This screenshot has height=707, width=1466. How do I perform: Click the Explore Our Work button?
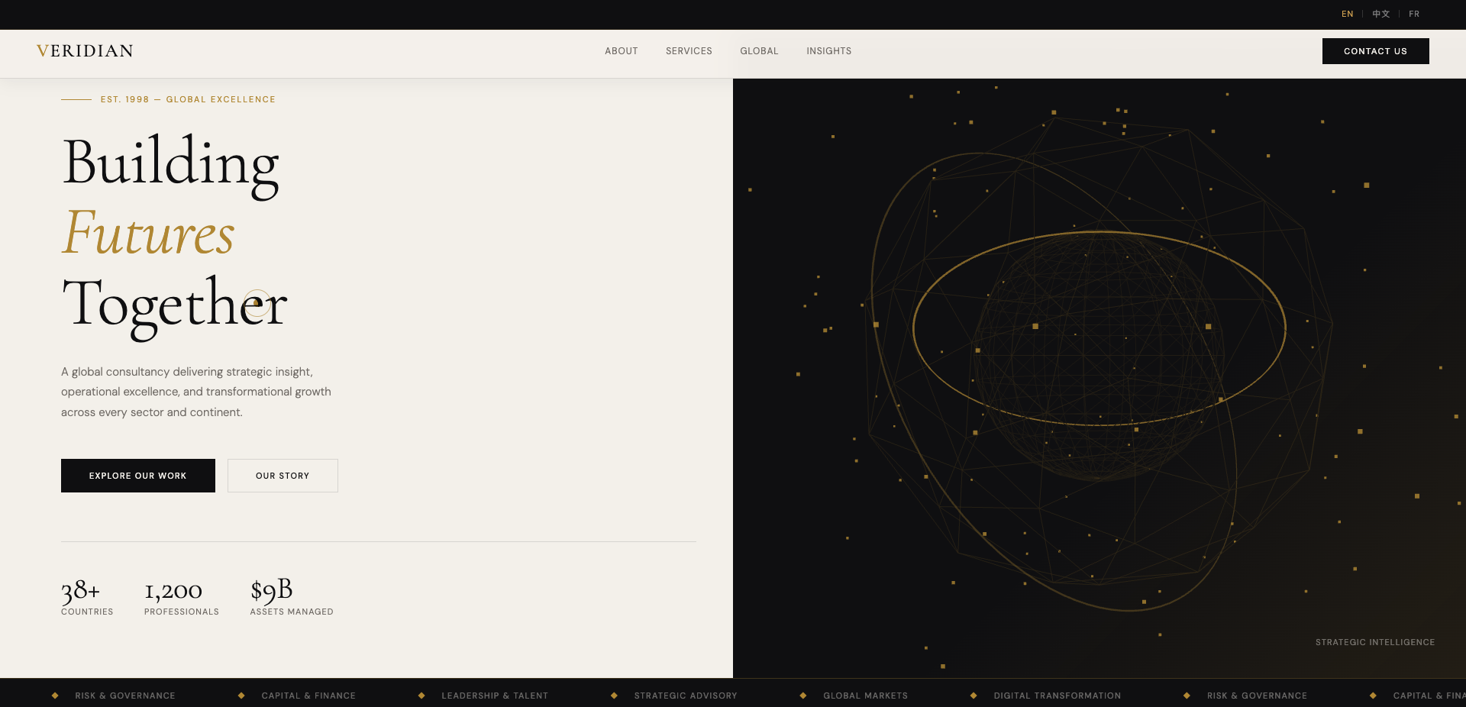138,476
